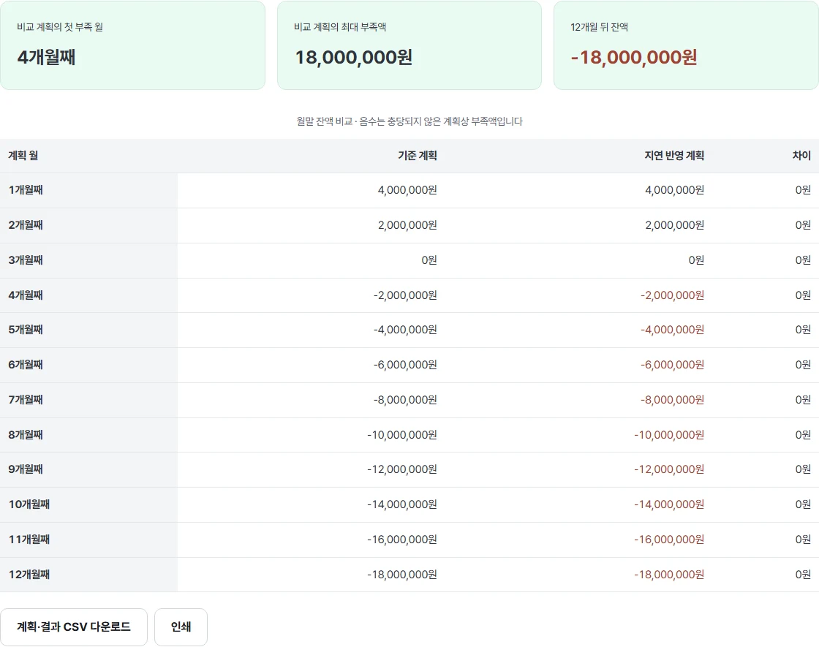Select the 3개월째 row label
Viewport: 819px width, 647px height.
26,260
